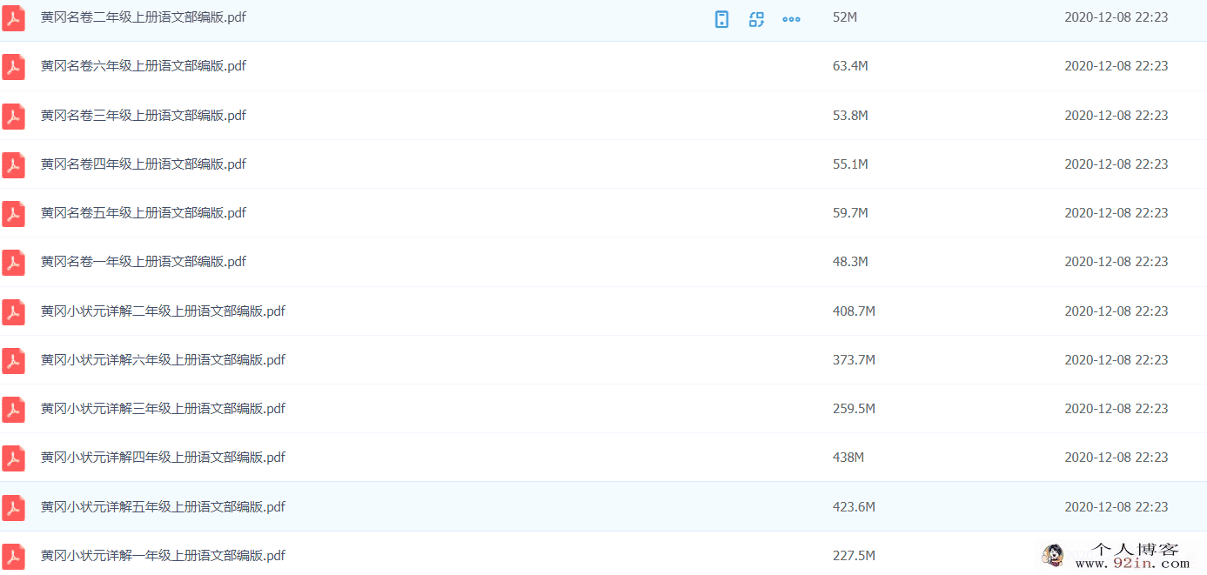Open file 黄冈小状元详解四年级上册语文部编版.pdf
The height and width of the screenshot is (575, 1207).
point(164,458)
